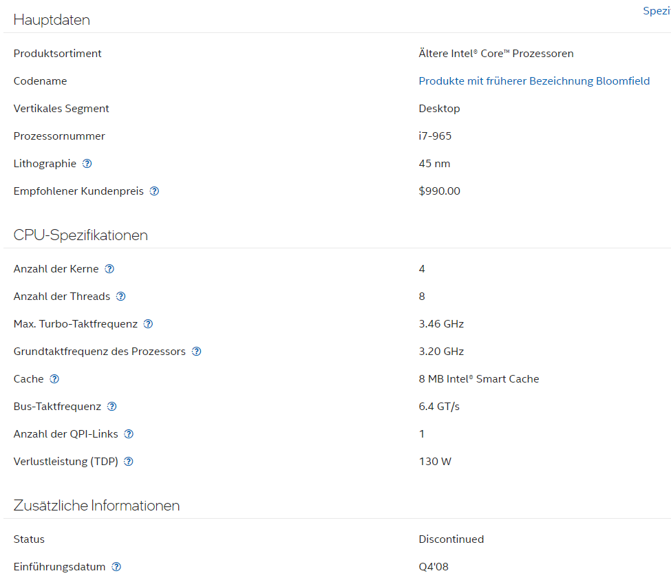Open the Cache help icon

54,379
